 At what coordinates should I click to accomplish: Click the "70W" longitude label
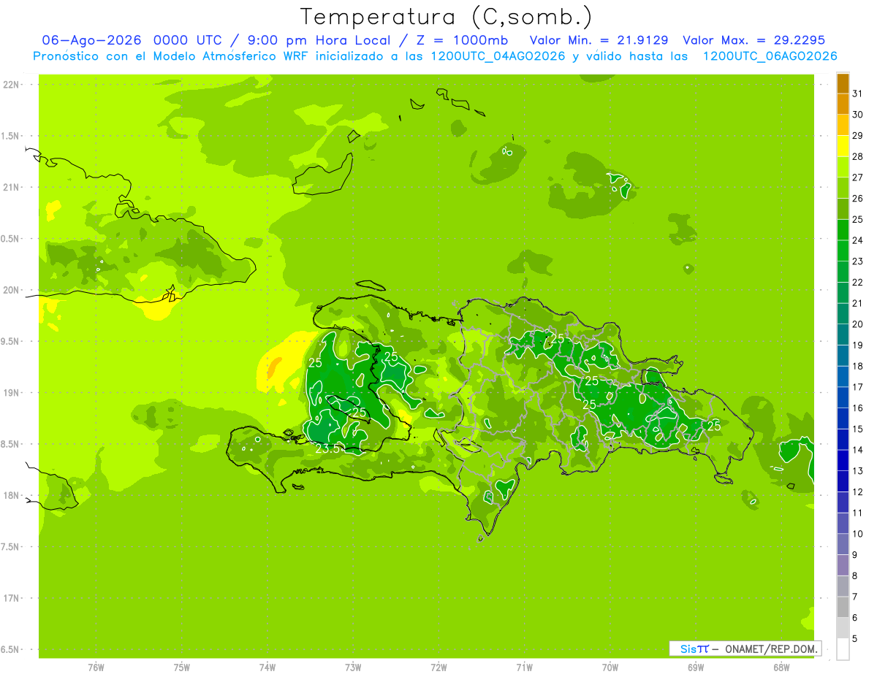tap(610, 668)
